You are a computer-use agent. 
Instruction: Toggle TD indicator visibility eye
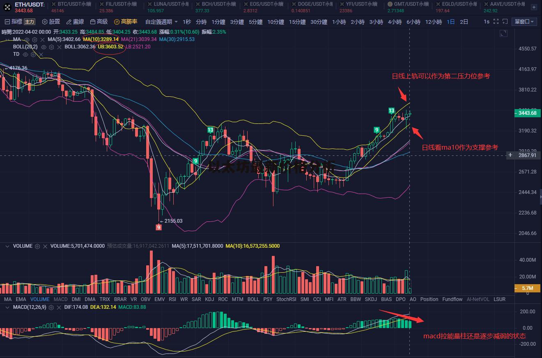pos(25,54)
